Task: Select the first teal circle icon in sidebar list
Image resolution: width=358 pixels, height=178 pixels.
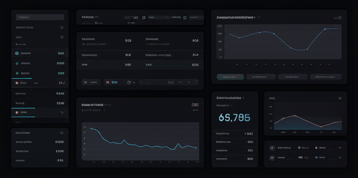Action: coord(16,54)
